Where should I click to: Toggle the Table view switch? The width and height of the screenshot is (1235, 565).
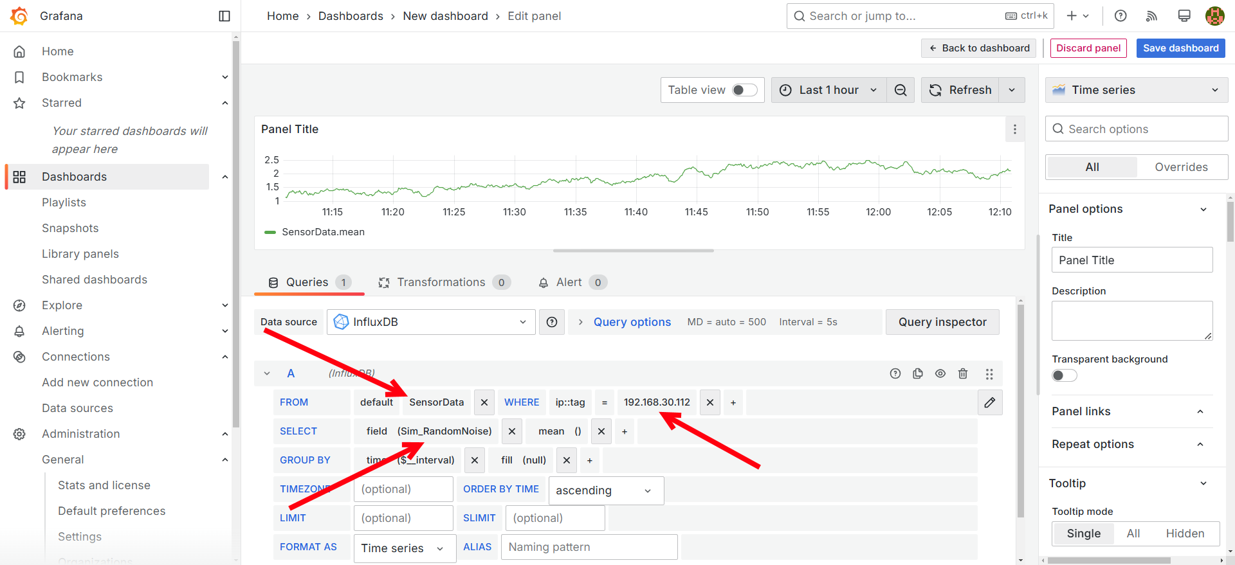[x=744, y=90]
